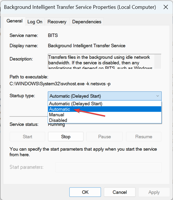This screenshot has width=173, height=200.
Task: Confirm the dialog with OK
Action: [x=85, y=192]
